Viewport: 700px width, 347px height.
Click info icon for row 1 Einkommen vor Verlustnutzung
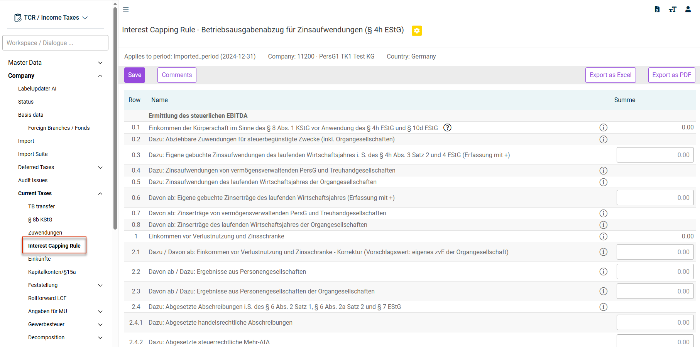[x=604, y=236]
